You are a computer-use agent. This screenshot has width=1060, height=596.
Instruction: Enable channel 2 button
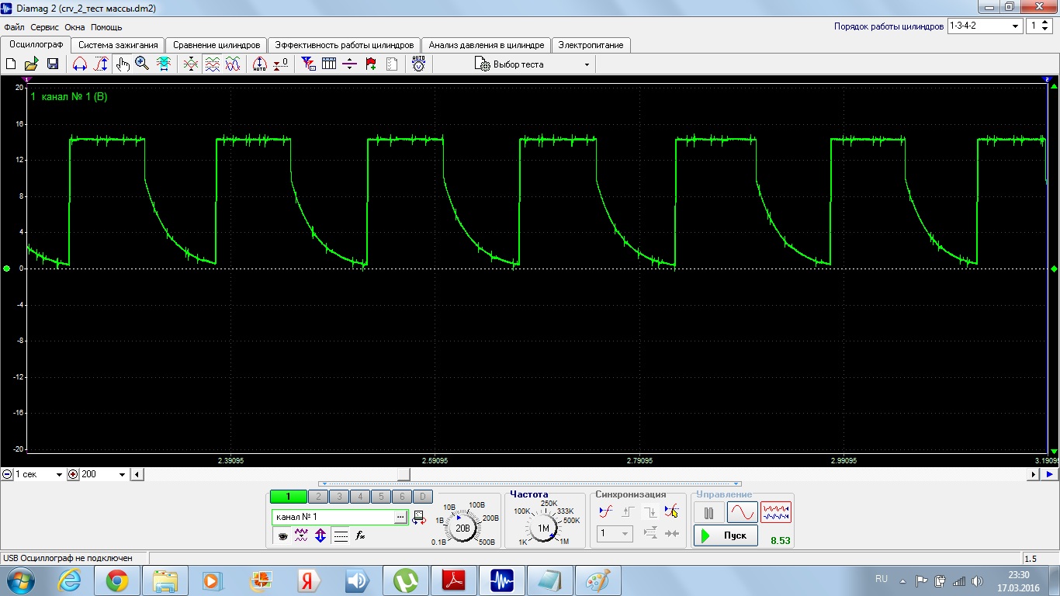click(318, 497)
